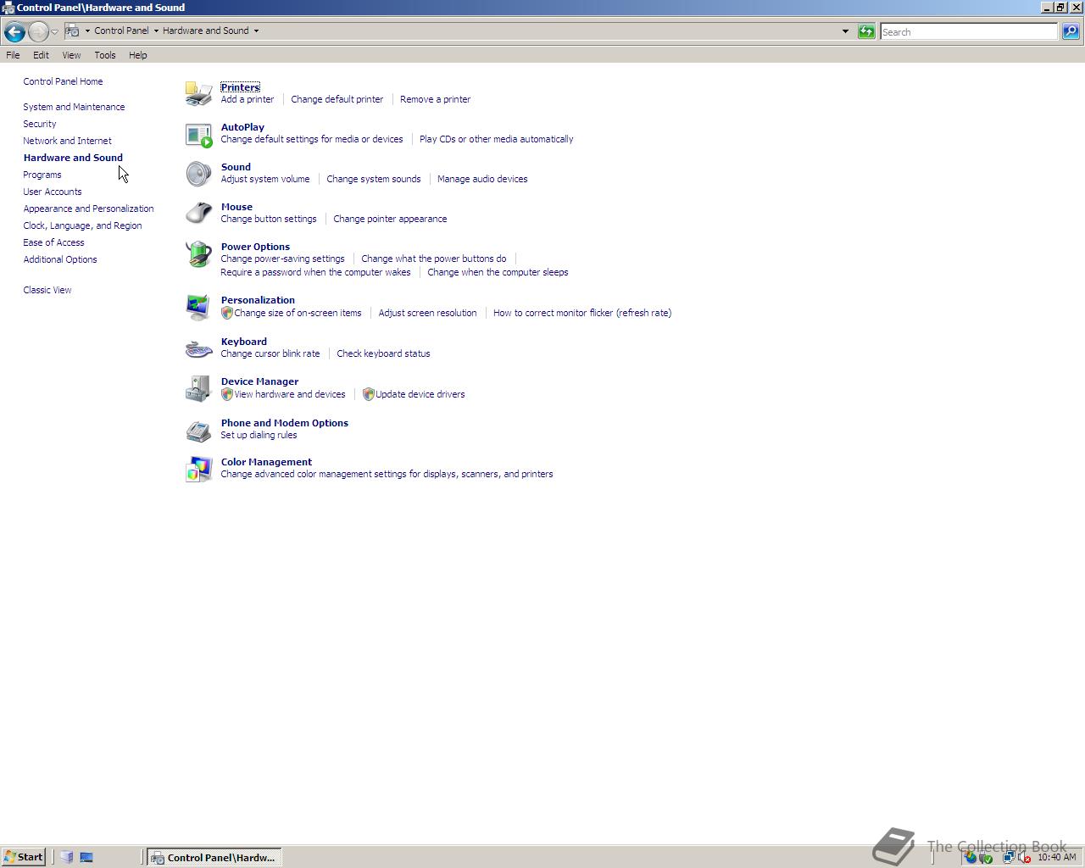Click the network tray icon
Viewport: 1085px width, 868px height.
tap(1009, 857)
